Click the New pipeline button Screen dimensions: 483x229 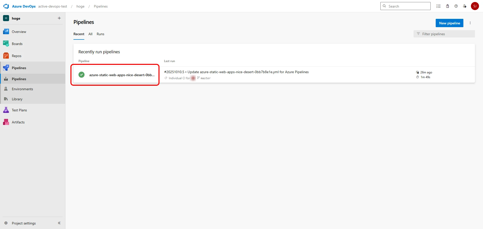coord(449,23)
